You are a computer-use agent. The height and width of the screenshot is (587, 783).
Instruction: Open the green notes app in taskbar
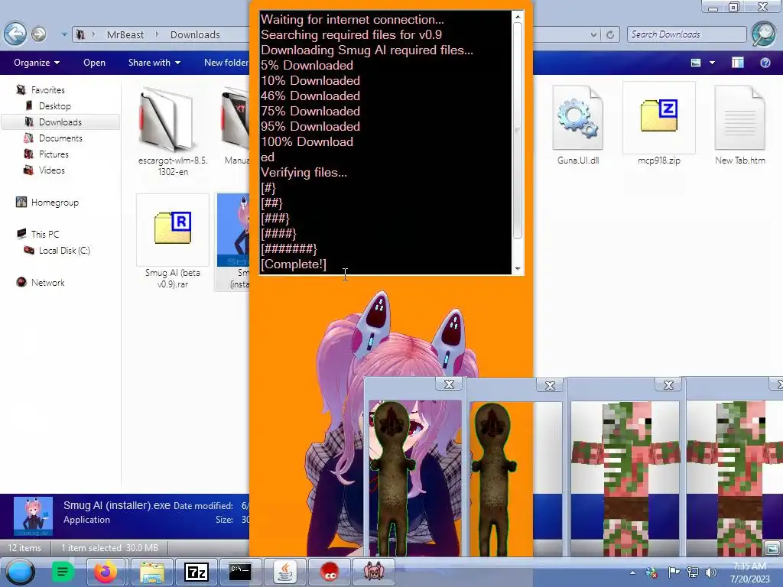pyautogui.click(x=63, y=572)
